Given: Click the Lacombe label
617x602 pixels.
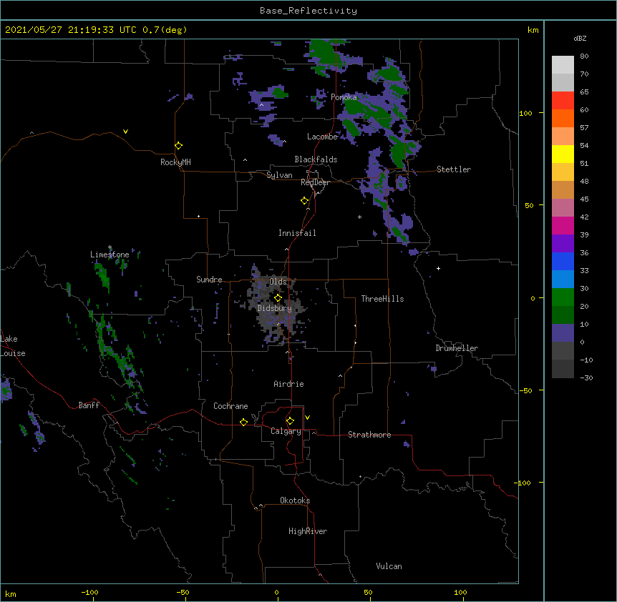Looking at the screenshot, I should [x=322, y=137].
